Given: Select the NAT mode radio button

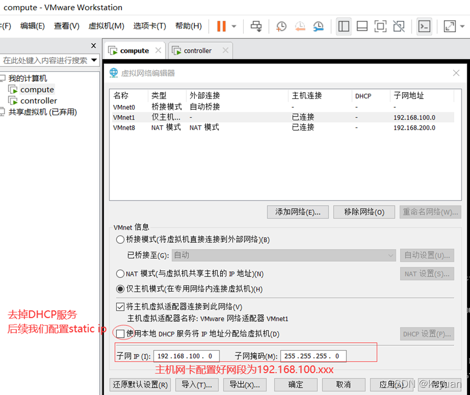Looking at the screenshot, I should 120,274.
